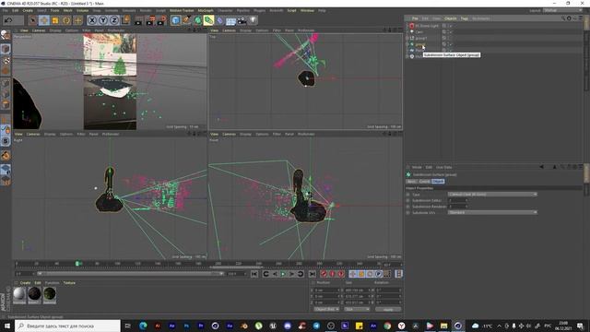Toggle Position keyframe recording icon

353,274
